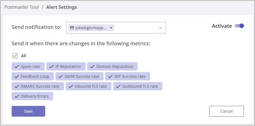Toggle the Delivery Errors metric chip
Screen dimensions: 255x126
coord(32,96)
